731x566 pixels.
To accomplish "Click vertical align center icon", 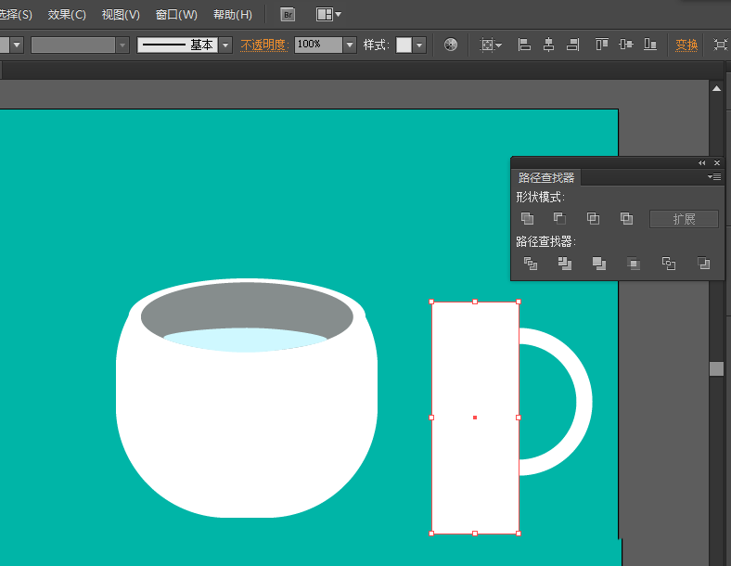I will (x=625, y=45).
